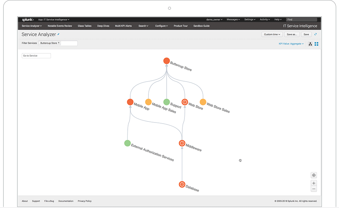
Task: Select the Mobile App red node
Action: point(130,102)
